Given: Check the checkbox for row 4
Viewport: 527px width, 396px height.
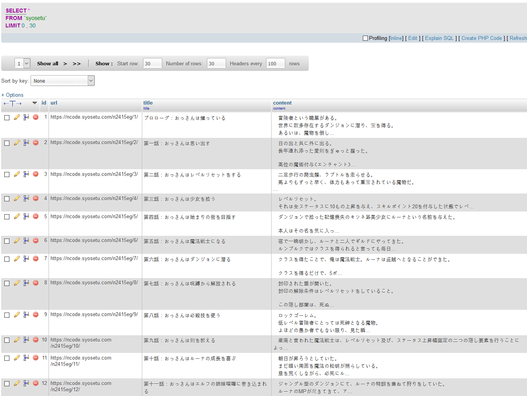Looking at the screenshot, I should click(x=7, y=199).
